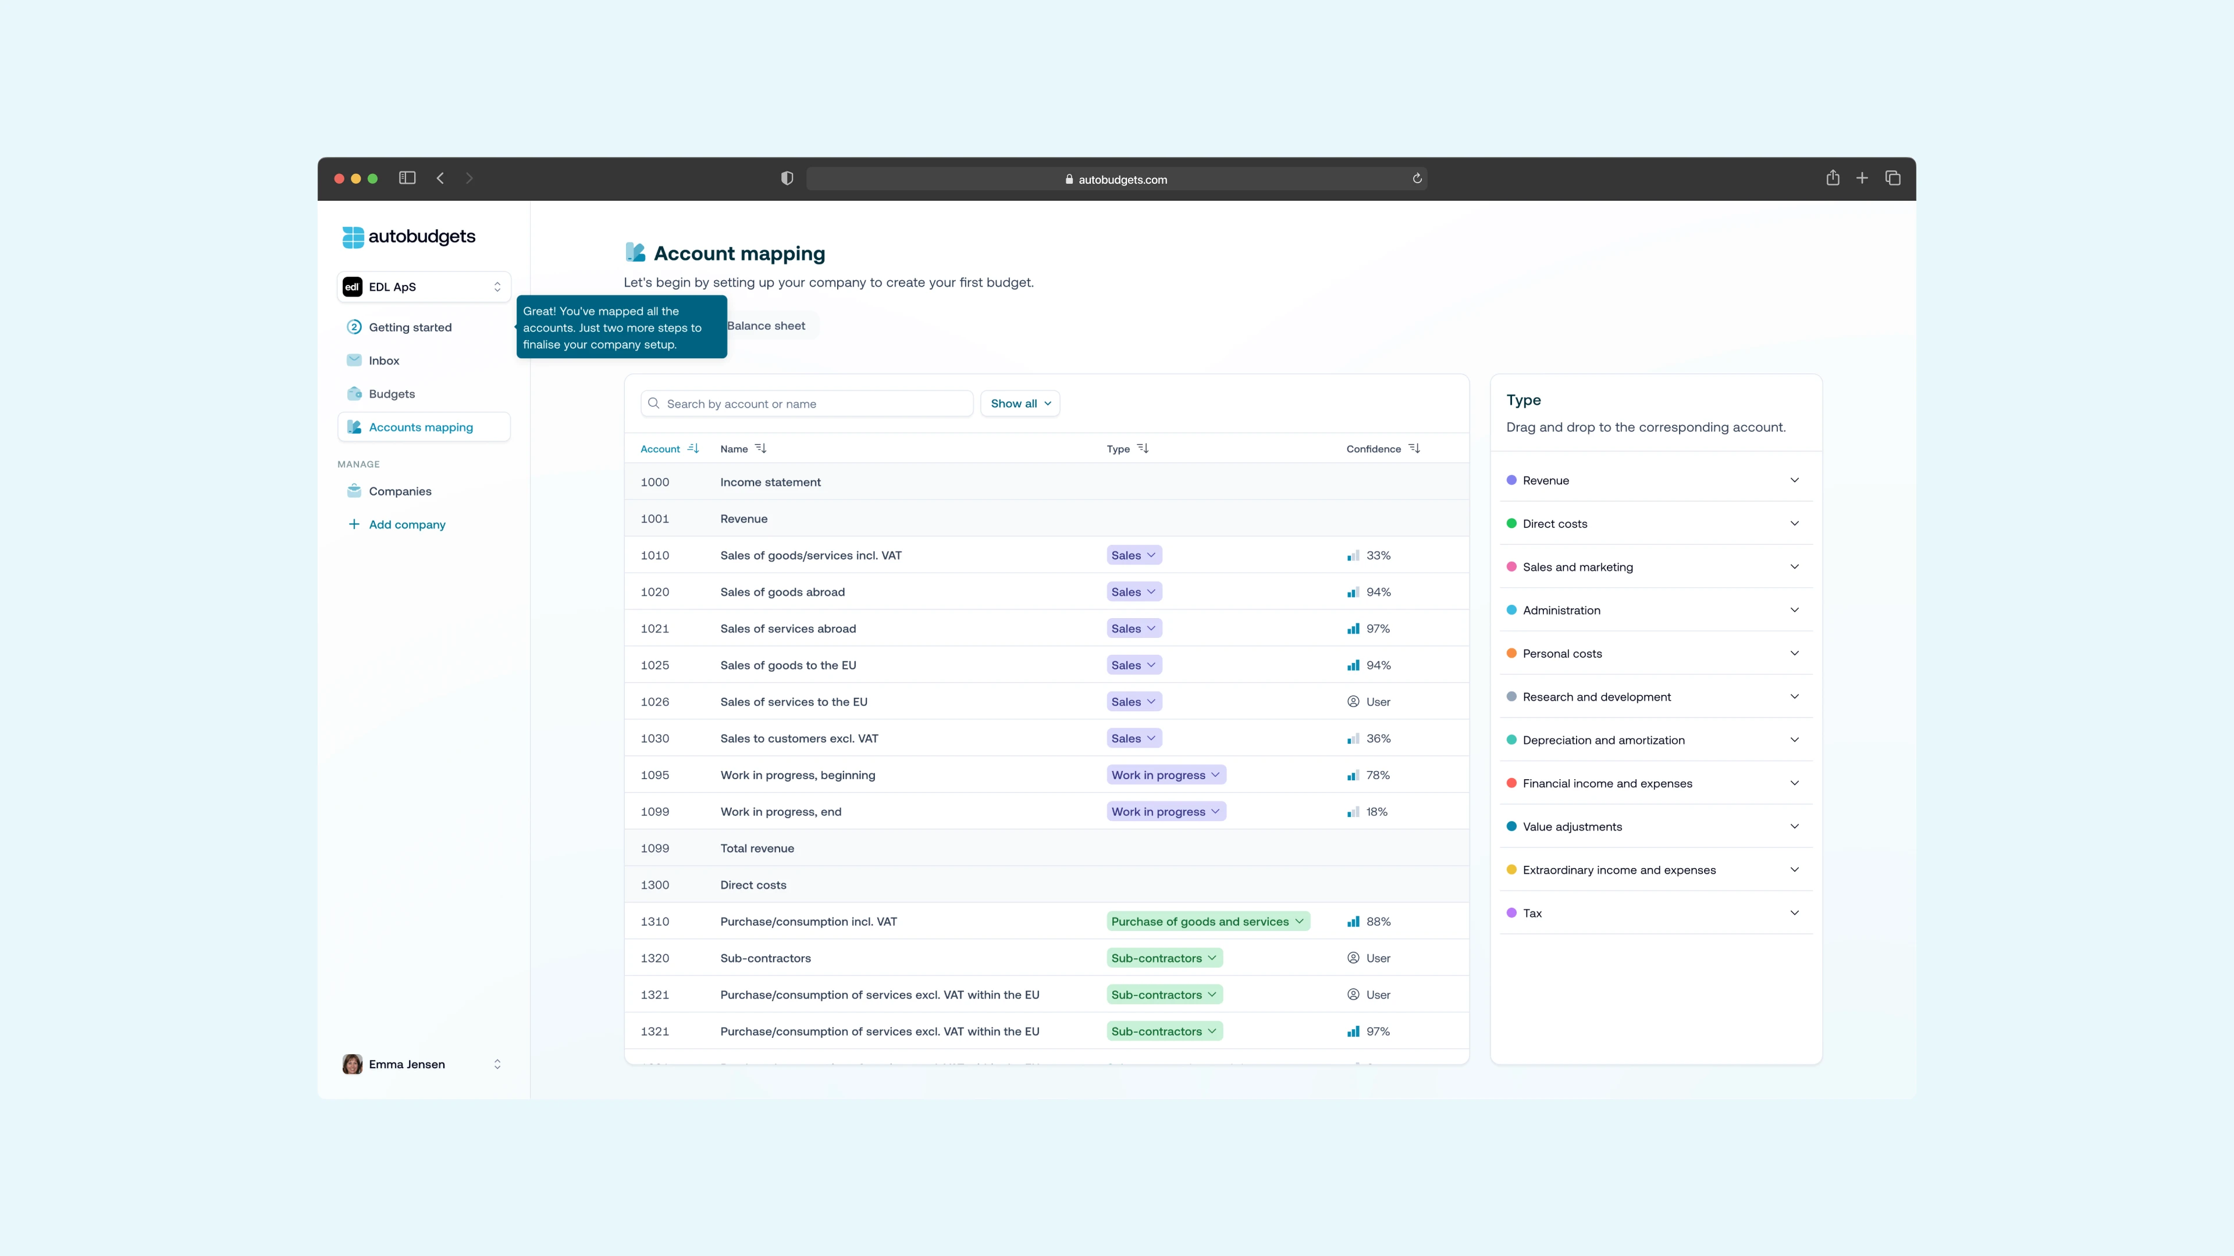Switch to the Balance sheet tab
Viewport: 2234px width, 1256px height.
click(x=766, y=326)
